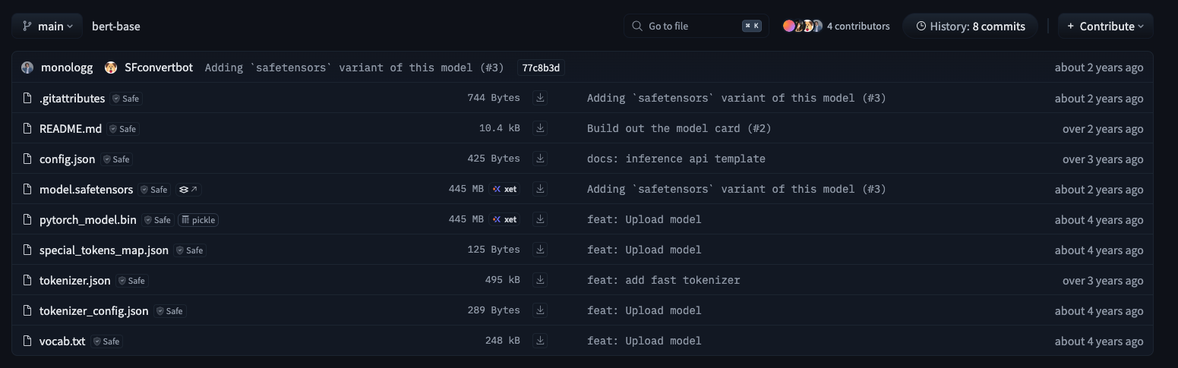Click the contributor avatars stack
The height and width of the screenshot is (368, 1178).
tap(803, 26)
